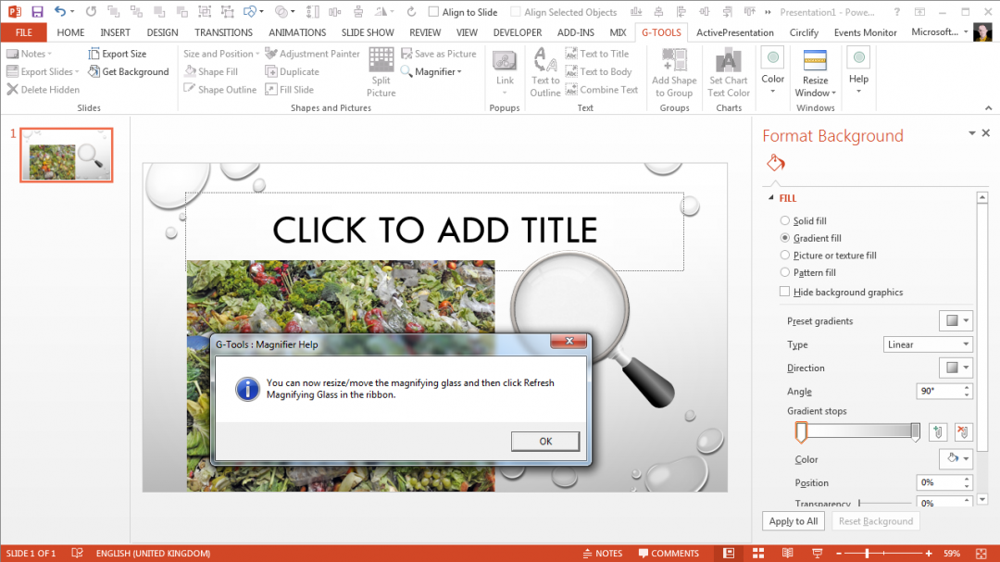The height and width of the screenshot is (562, 1000).
Task: Switch to the ANIMATIONS tab
Action: [296, 31]
